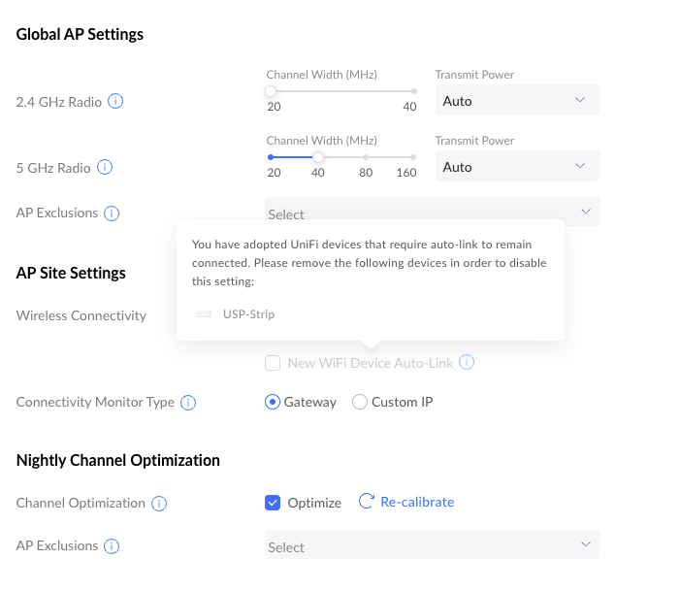Choose Custom IP monitor type
The height and width of the screenshot is (591, 680).
360,402
